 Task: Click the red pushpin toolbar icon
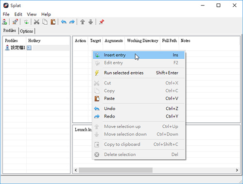(x=102, y=22)
